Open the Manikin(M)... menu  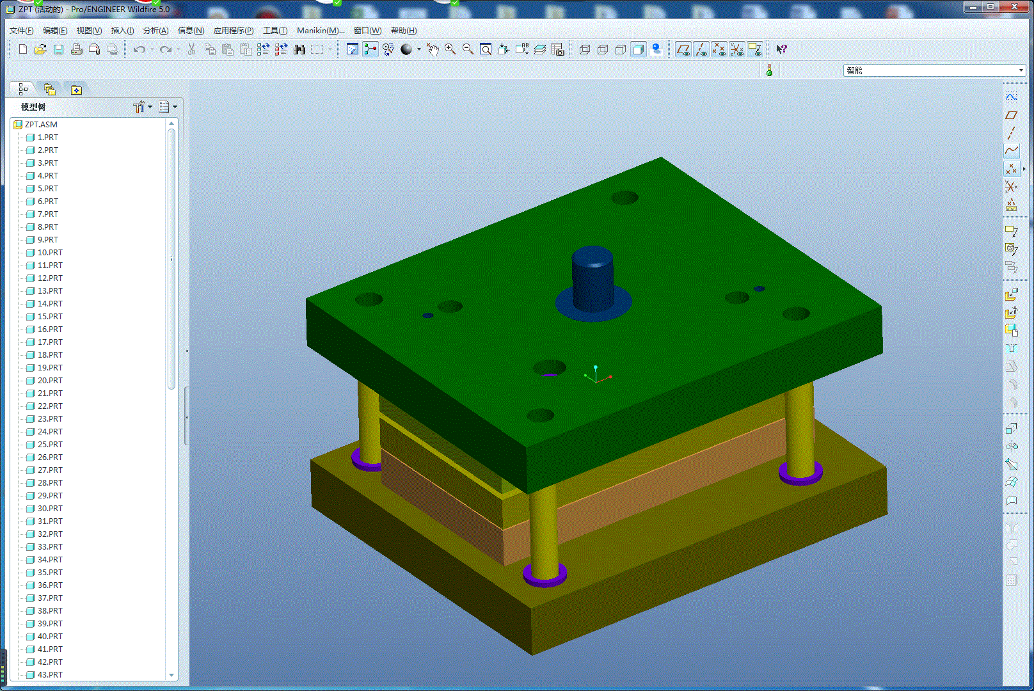(x=321, y=31)
